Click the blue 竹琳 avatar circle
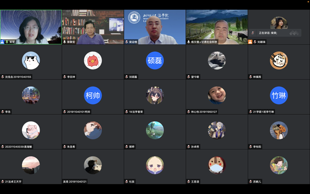 point(279,95)
